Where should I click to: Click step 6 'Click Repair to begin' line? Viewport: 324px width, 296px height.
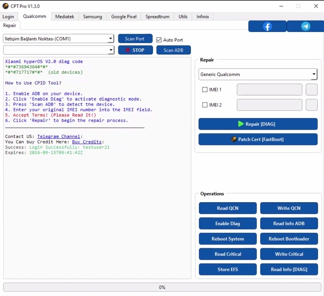[67, 120]
